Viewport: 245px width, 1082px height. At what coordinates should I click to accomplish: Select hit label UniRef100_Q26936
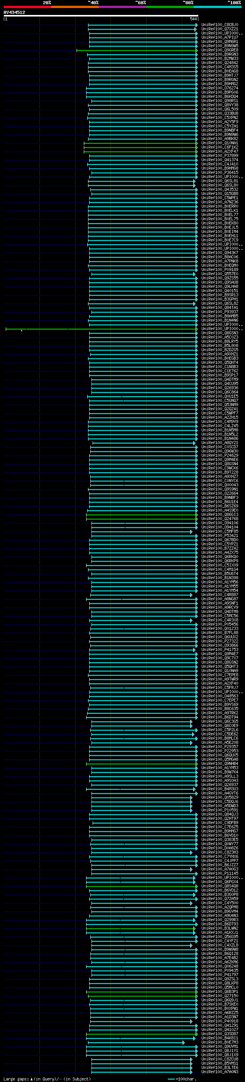coord(219,388)
